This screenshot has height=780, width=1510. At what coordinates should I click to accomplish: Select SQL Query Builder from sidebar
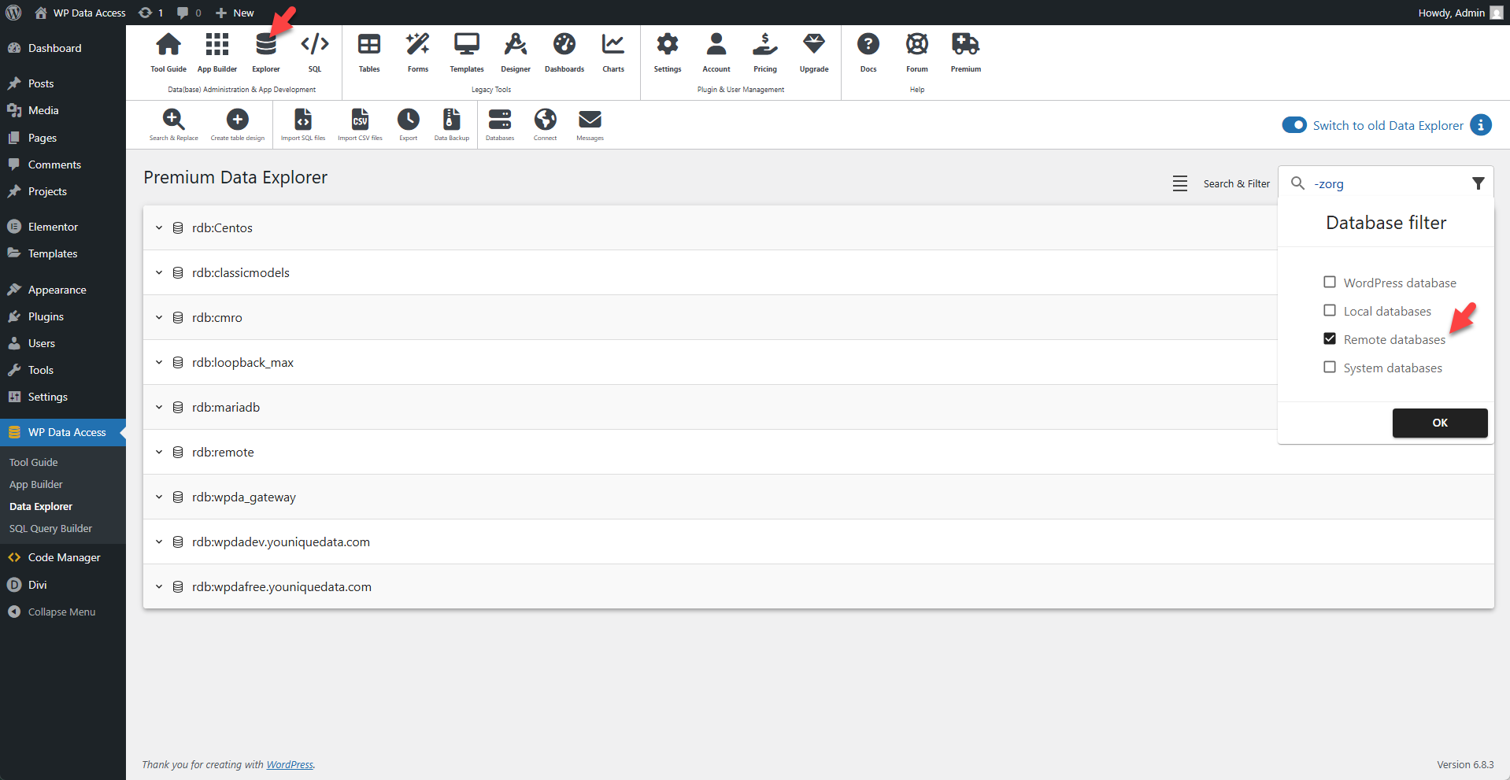[50, 528]
